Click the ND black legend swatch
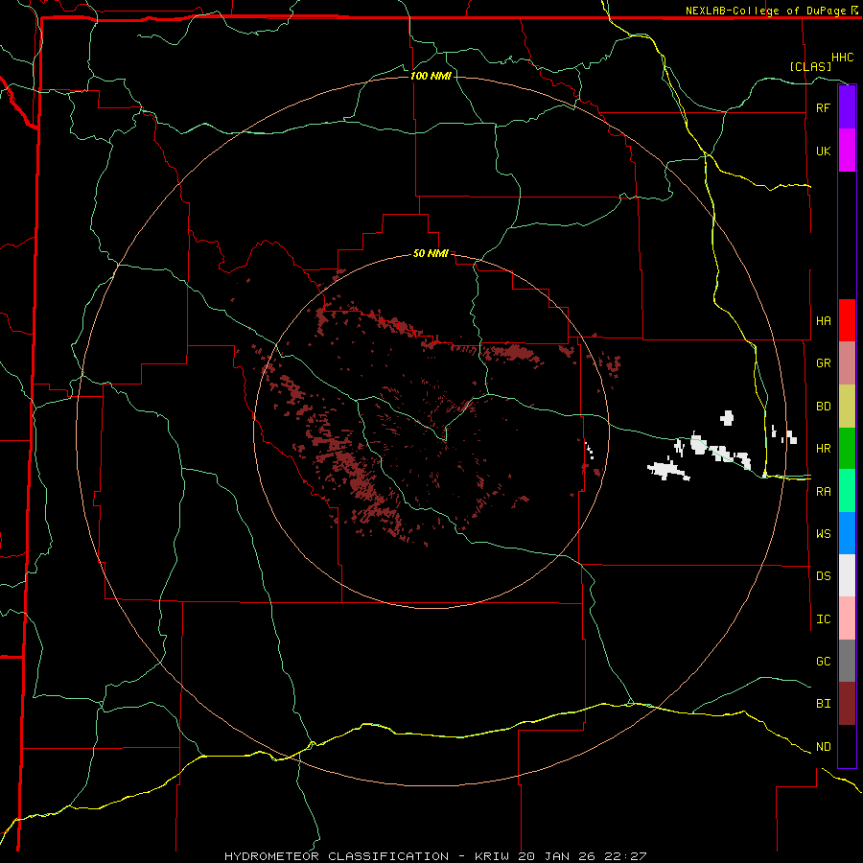The width and height of the screenshot is (863, 863). click(x=847, y=746)
